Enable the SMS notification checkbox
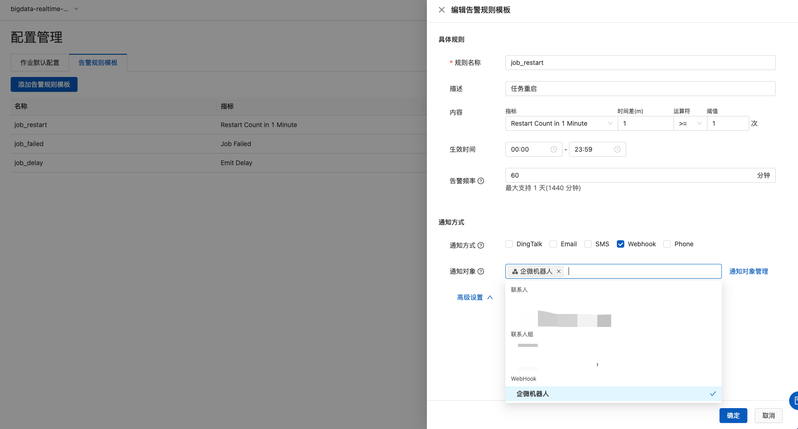The height and width of the screenshot is (429, 798). tap(588, 244)
